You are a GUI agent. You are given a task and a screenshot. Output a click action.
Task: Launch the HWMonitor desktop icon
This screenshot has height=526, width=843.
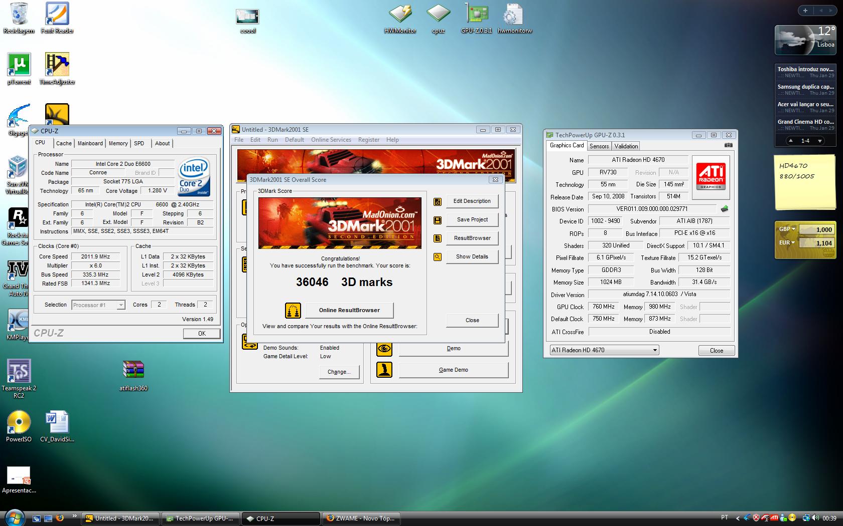click(400, 19)
